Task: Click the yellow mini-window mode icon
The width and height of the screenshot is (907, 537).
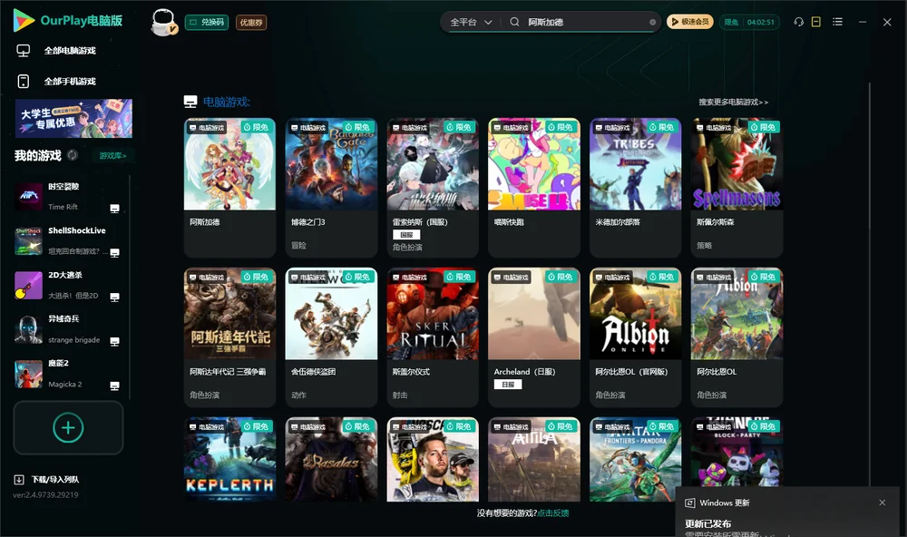Action: 816,22
